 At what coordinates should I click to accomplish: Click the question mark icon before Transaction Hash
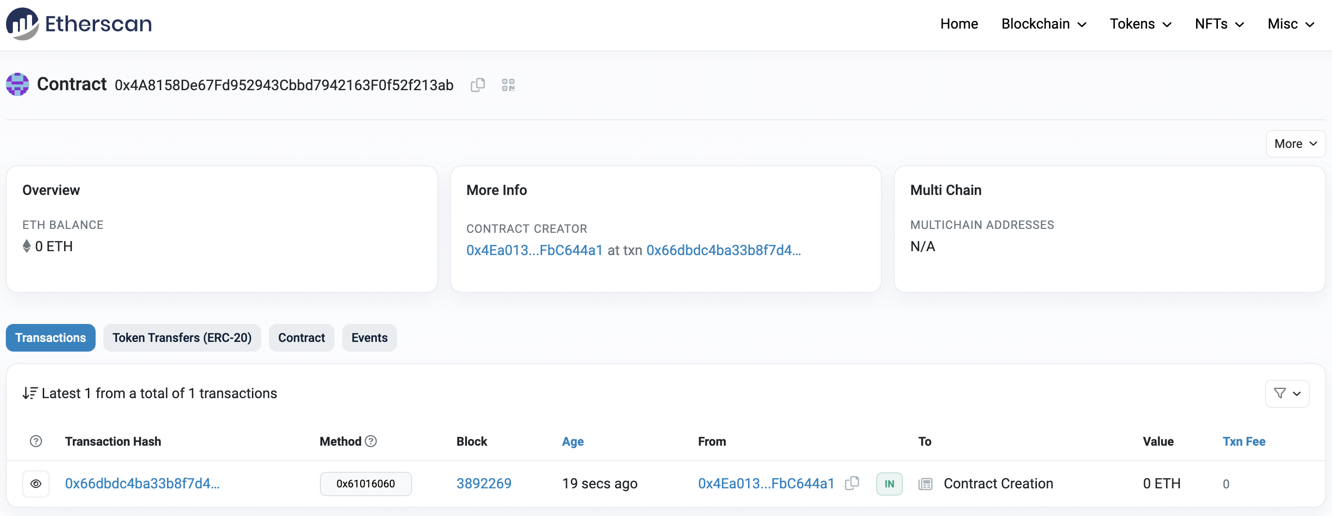tap(36, 441)
